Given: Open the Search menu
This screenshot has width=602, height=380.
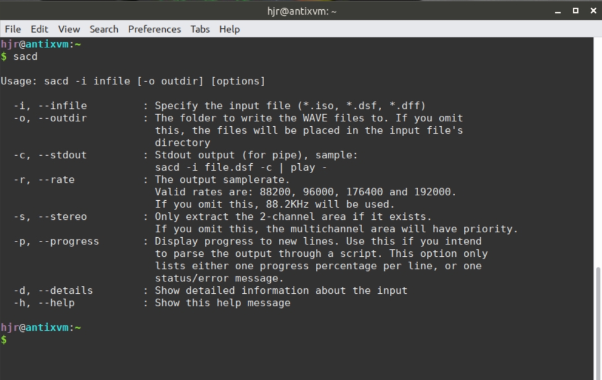Looking at the screenshot, I should click(x=103, y=29).
